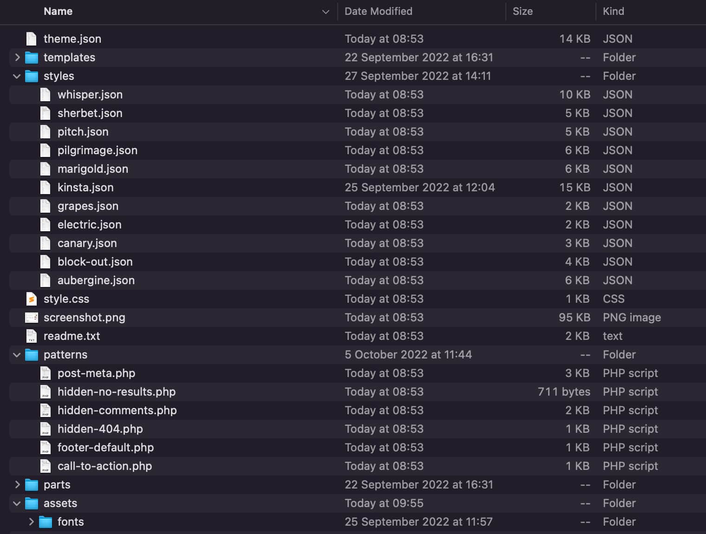Click the fonts folder icon
This screenshot has width=706, height=534.
click(x=45, y=522)
